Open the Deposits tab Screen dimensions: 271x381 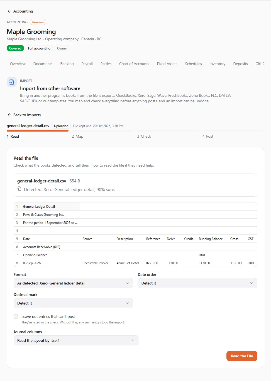click(241, 64)
